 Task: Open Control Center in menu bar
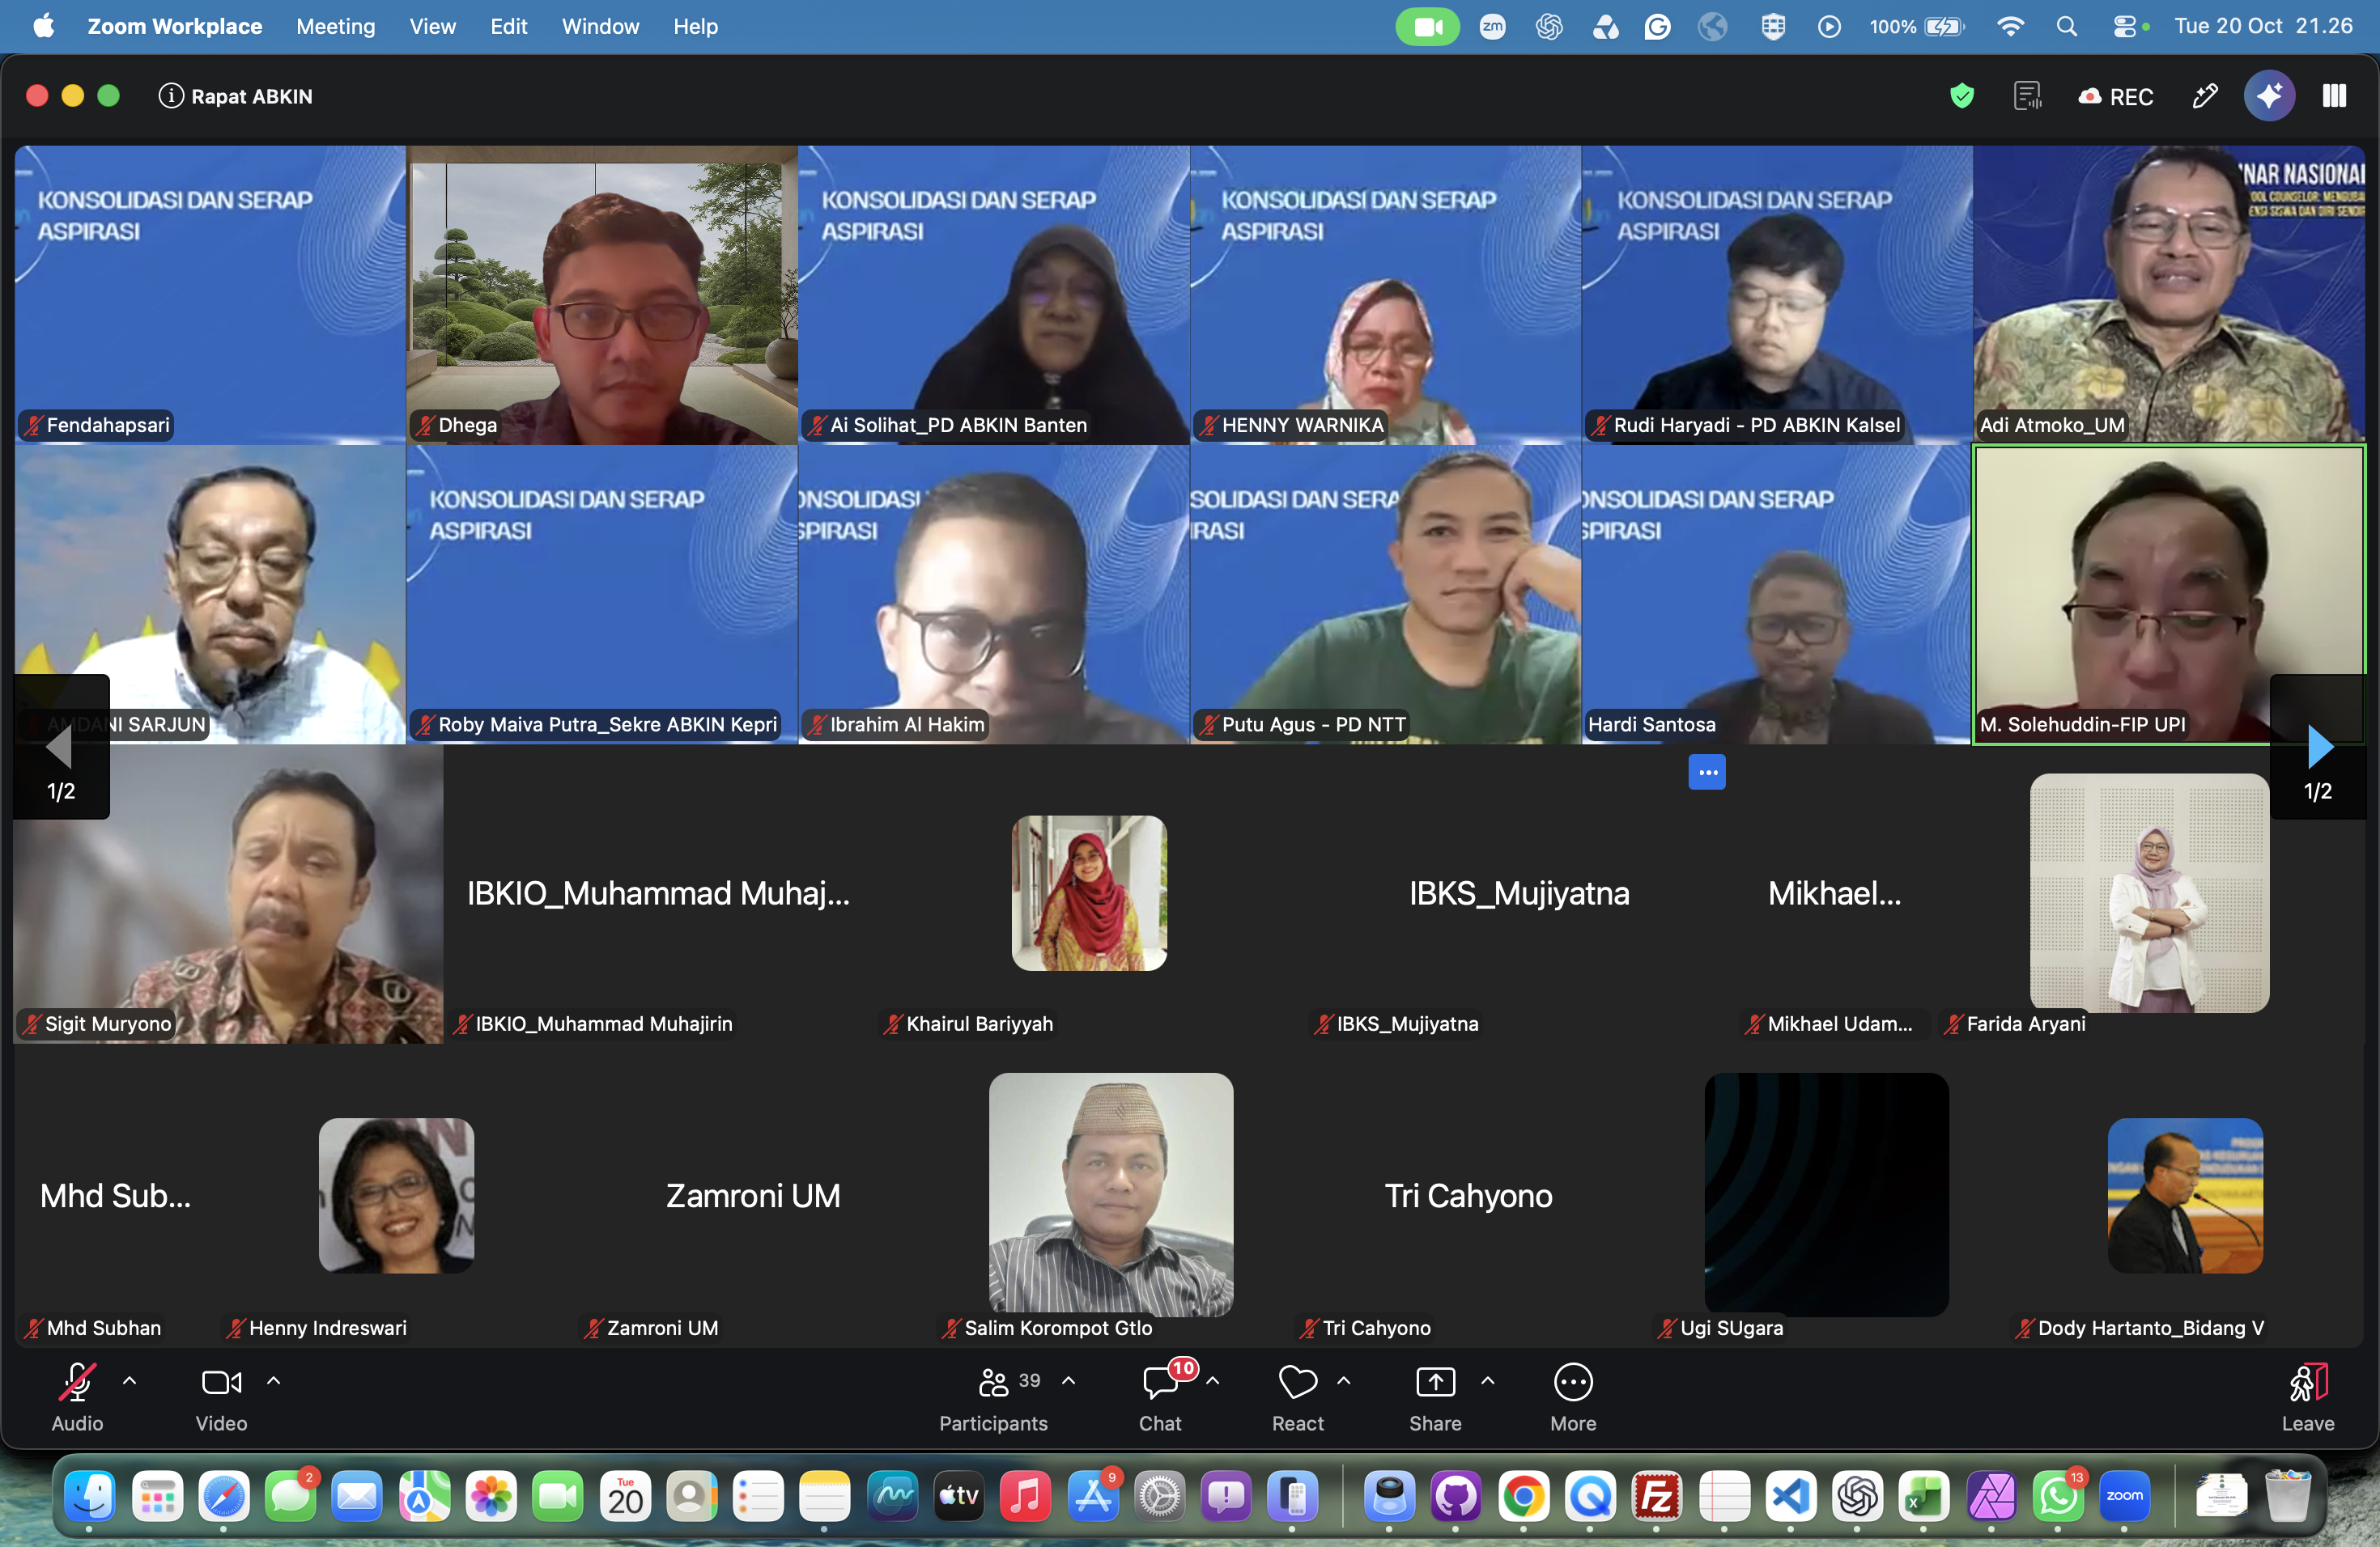pyautogui.click(x=2125, y=26)
